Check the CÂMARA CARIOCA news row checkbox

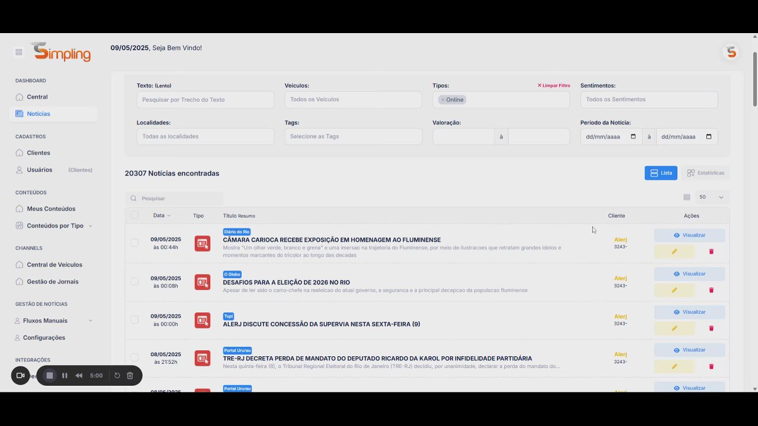click(134, 243)
